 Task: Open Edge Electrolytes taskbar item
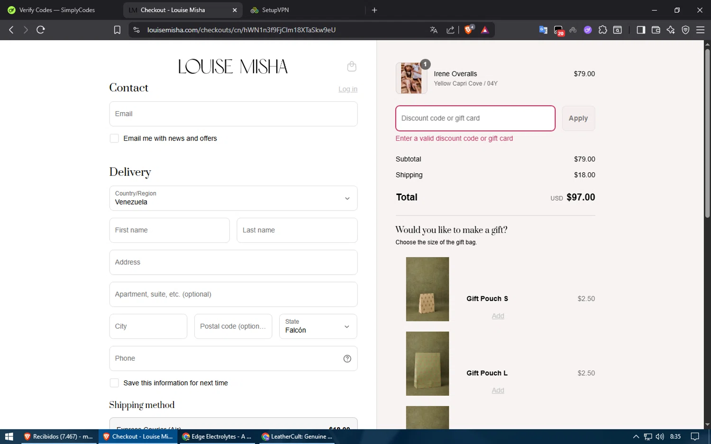[217, 436]
